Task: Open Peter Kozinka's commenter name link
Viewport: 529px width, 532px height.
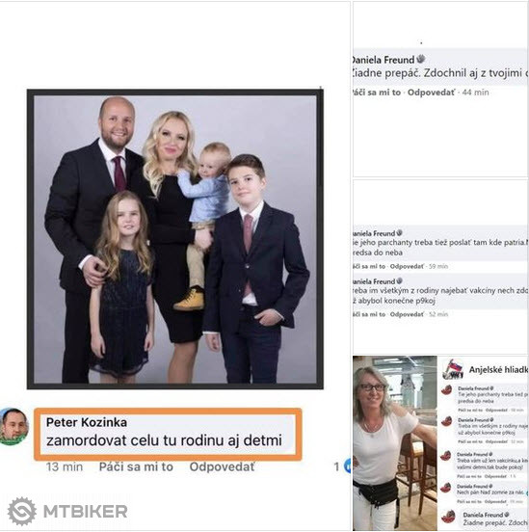Action: 87,422
